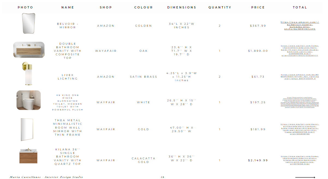Image resolution: width=328 pixels, height=179 pixels.
Task: Click the Calacatta Gold colour cell
Action: pos(144,160)
